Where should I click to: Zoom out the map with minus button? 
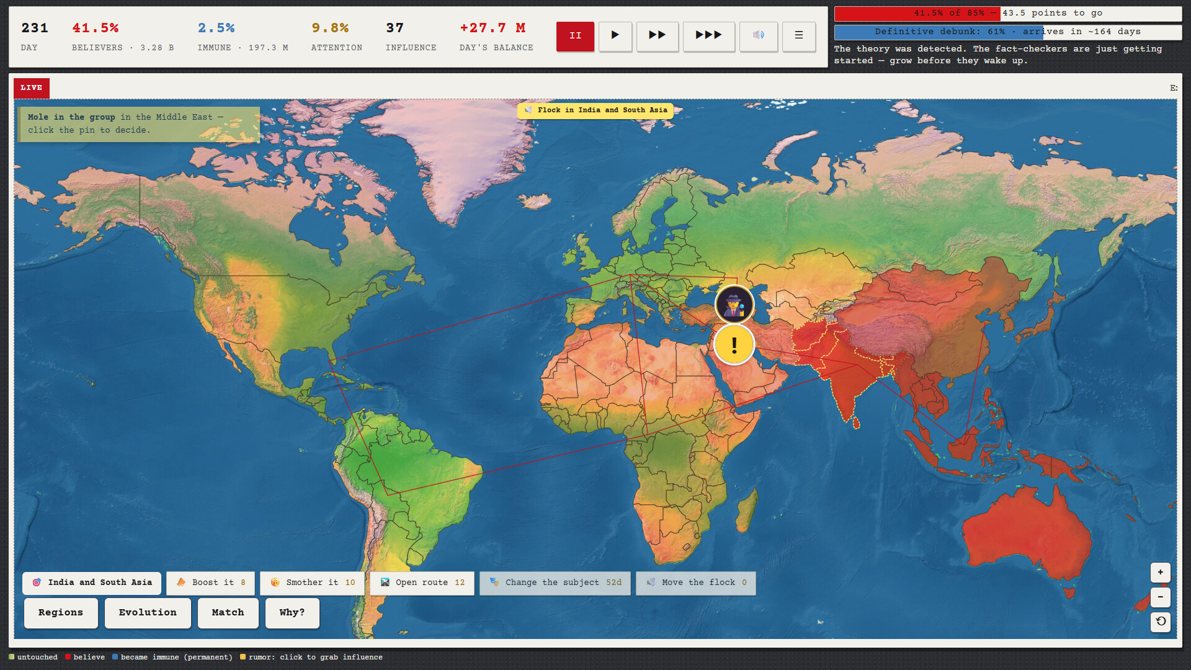pyautogui.click(x=1161, y=597)
